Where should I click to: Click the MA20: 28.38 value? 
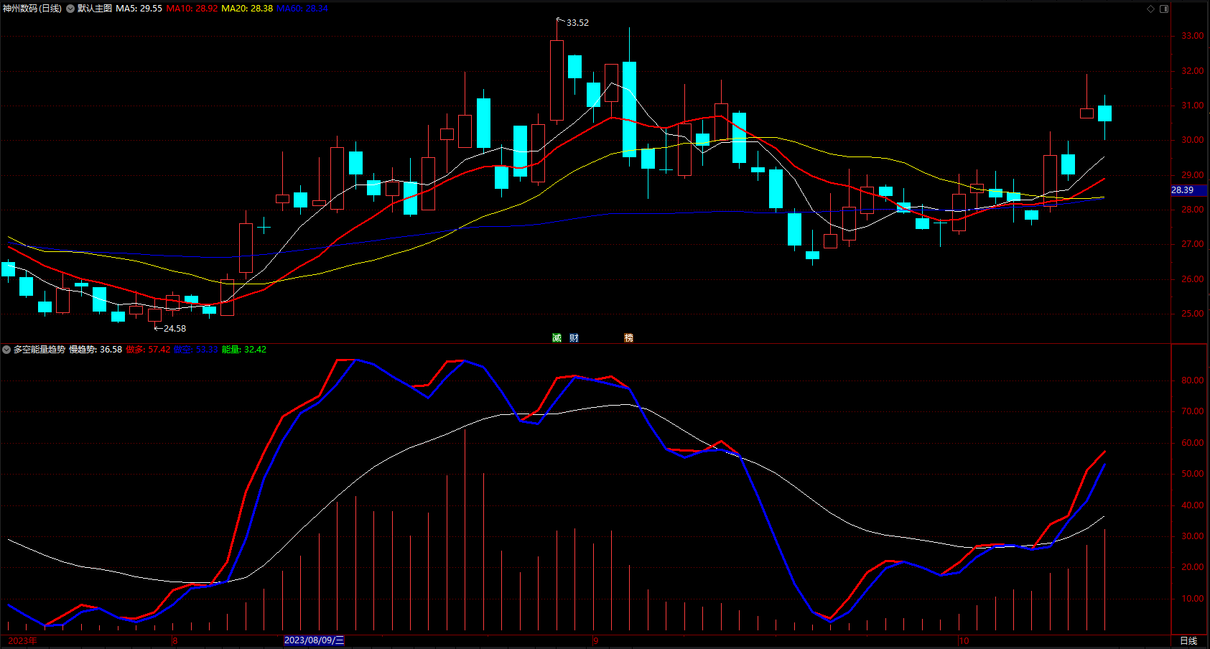point(247,9)
